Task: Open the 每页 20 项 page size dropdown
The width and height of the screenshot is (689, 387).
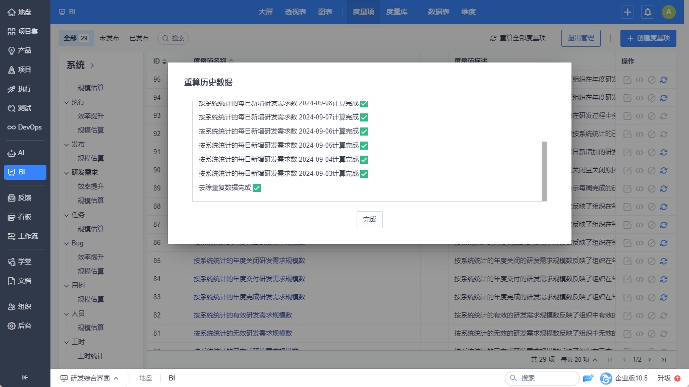Action: click(579, 359)
